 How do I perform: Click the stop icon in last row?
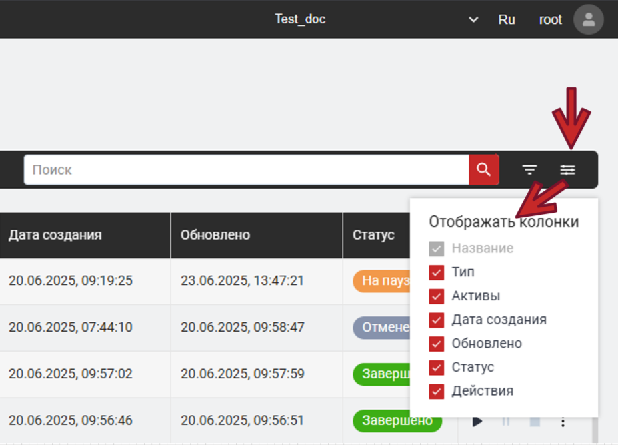[x=534, y=422]
